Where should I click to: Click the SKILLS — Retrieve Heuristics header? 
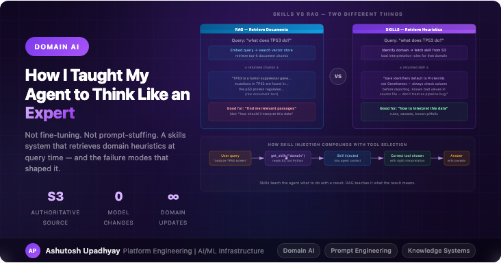[414, 29]
